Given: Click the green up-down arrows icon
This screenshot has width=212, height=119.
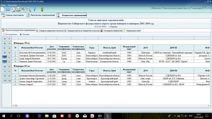Looking at the screenshot, I should pyautogui.click(x=42, y=9).
